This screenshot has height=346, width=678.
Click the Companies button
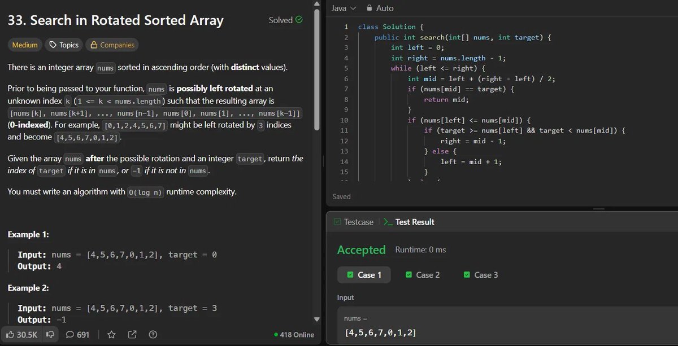tap(112, 45)
